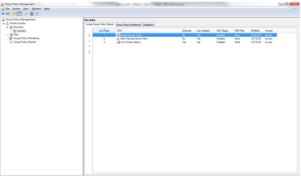
Task: Click the lsu.edu heading above the tabs
Action: pos(90,20)
